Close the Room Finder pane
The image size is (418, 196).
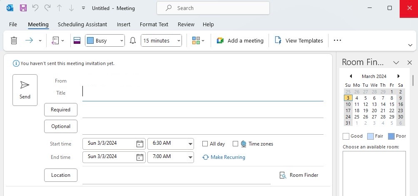click(x=410, y=63)
